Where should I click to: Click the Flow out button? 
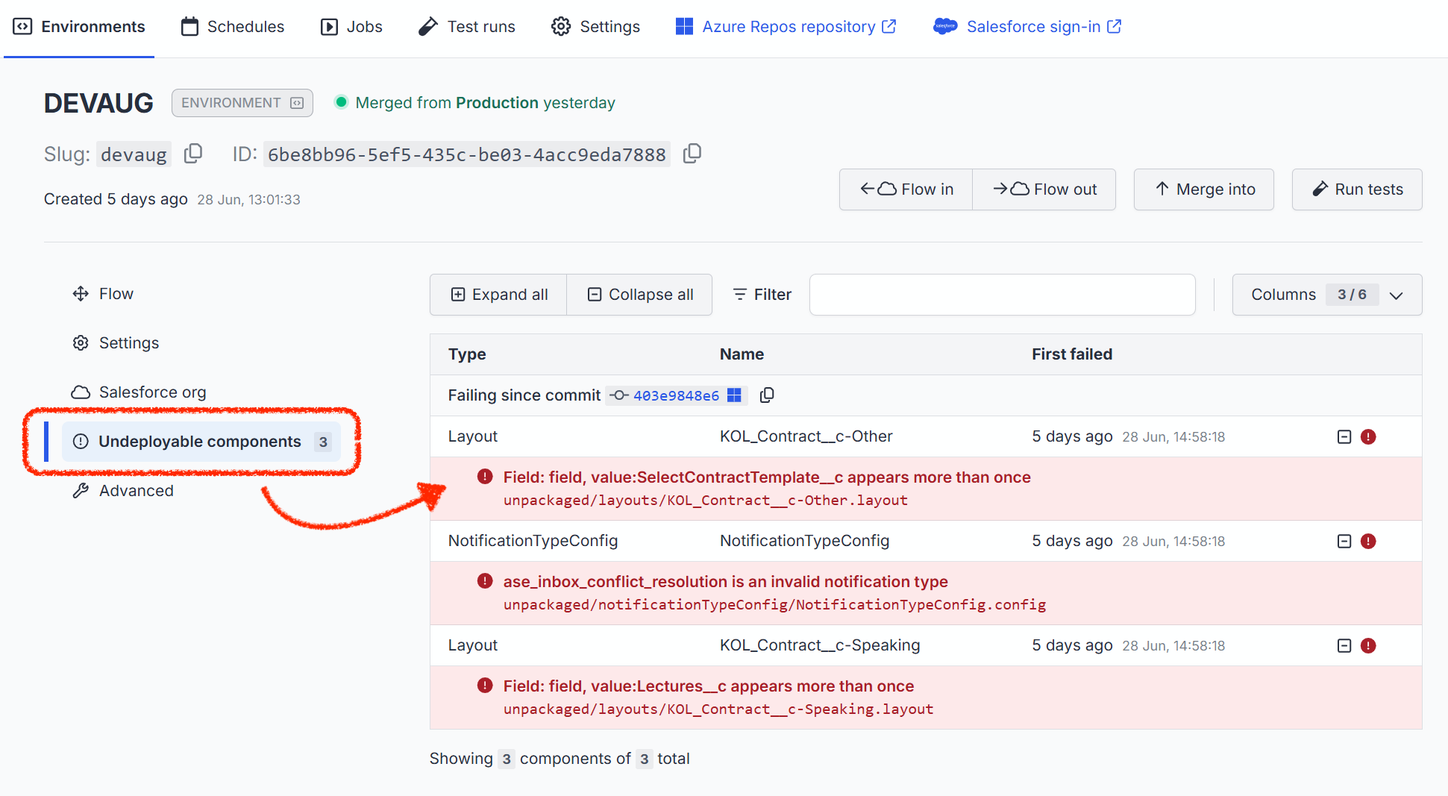point(1044,189)
